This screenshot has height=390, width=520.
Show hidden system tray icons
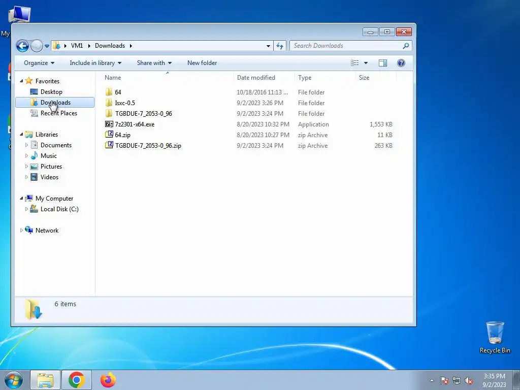pos(432,380)
